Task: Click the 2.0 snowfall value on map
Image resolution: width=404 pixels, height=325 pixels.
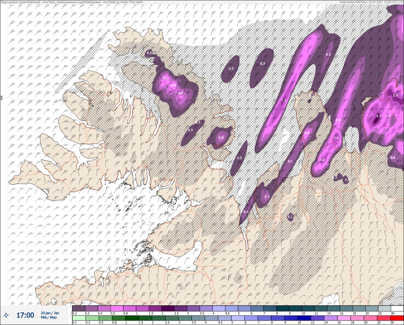Action: tap(395, 95)
